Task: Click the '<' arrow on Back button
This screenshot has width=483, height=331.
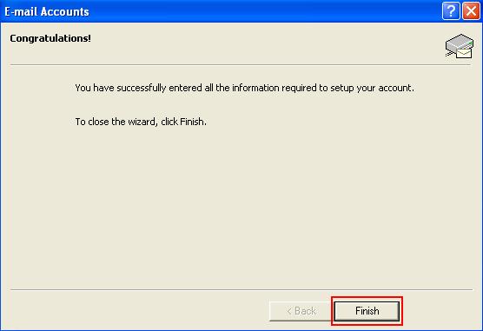Action: [288, 311]
